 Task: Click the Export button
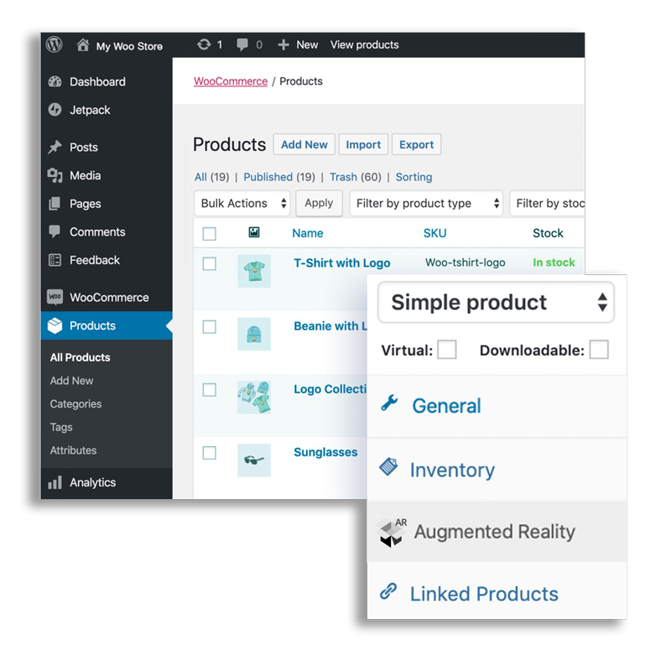(416, 144)
